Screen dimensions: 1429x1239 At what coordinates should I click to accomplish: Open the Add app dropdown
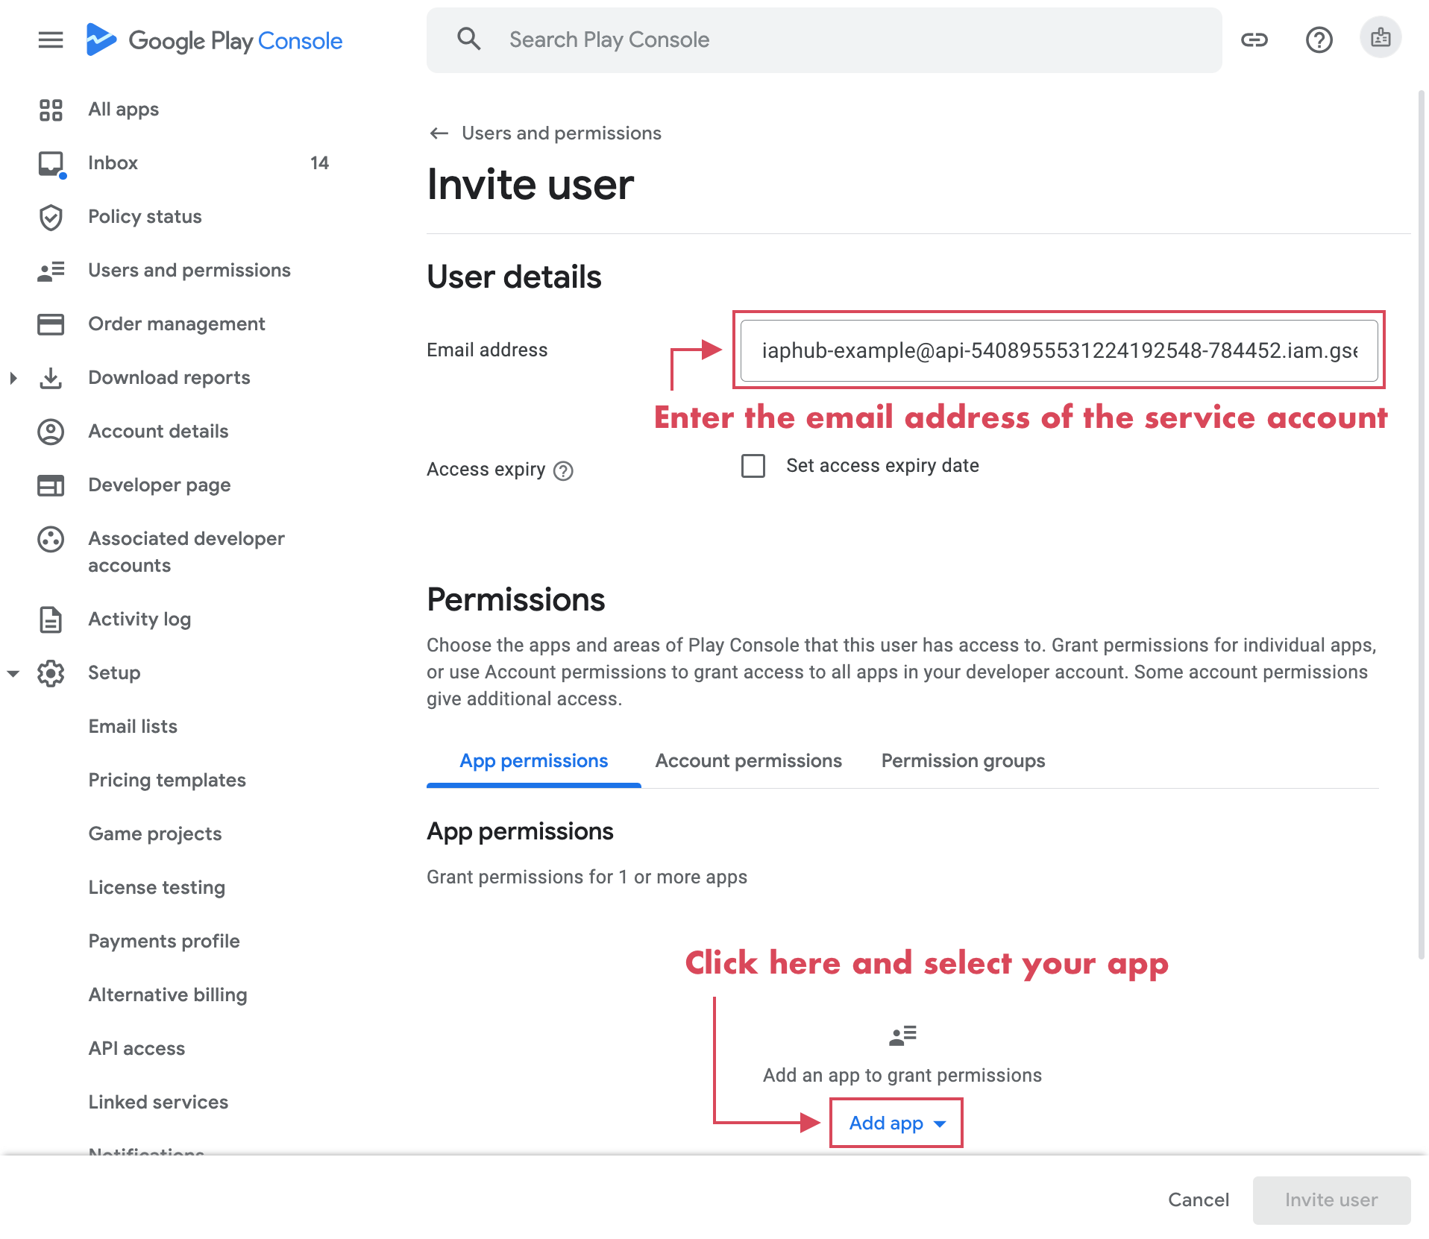[896, 1123]
